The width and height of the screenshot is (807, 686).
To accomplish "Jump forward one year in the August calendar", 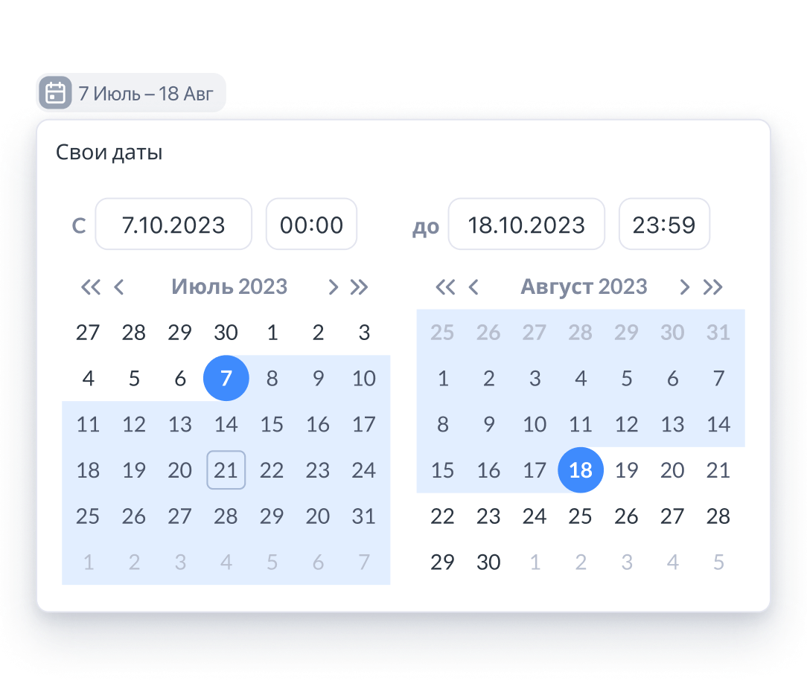I will point(713,287).
